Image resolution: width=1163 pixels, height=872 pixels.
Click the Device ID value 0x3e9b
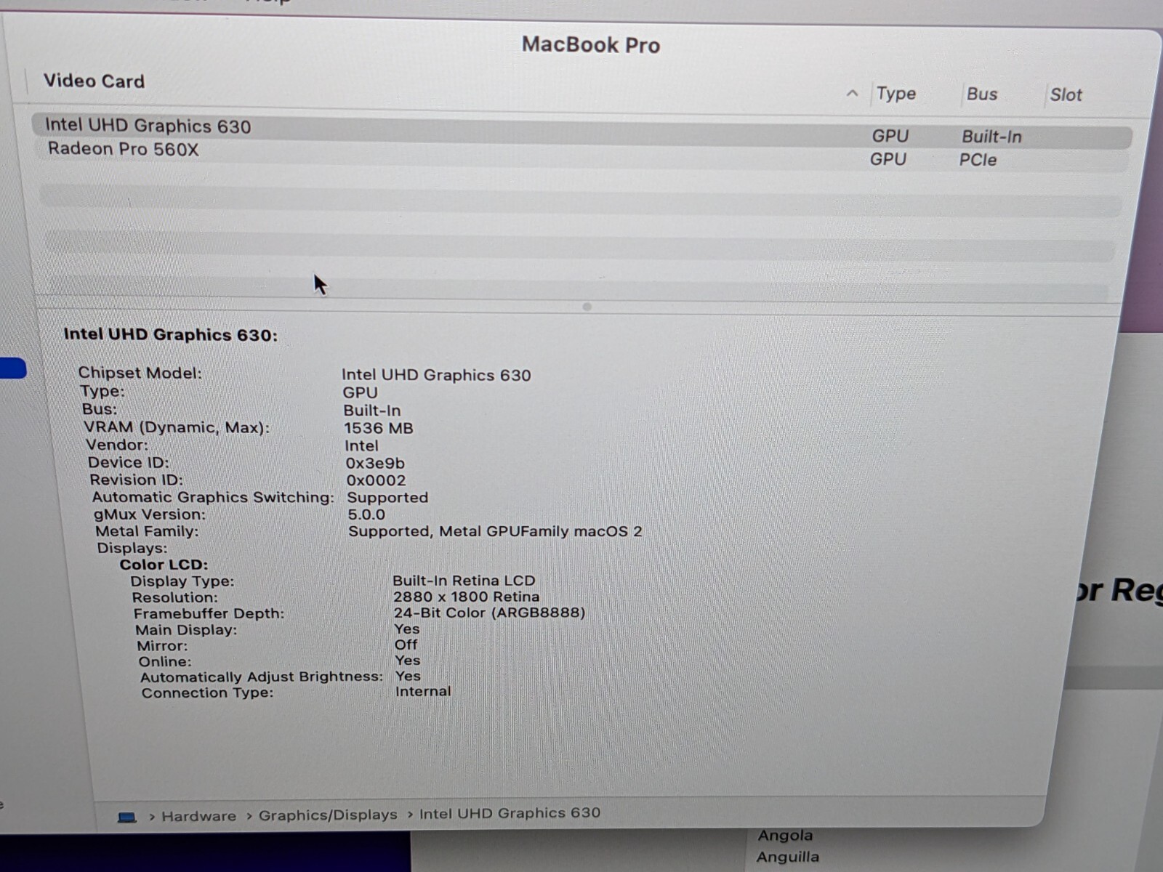coord(375,463)
